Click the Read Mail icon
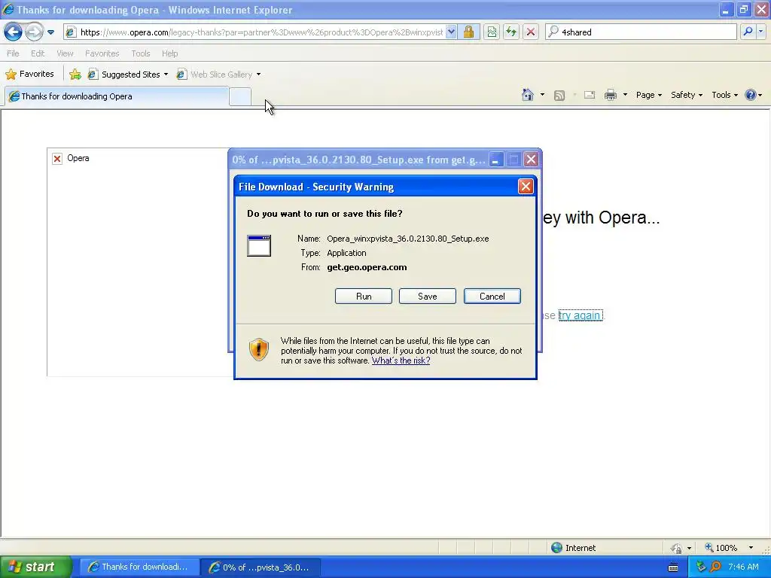771x578 pixels. [x=590, y=95]
